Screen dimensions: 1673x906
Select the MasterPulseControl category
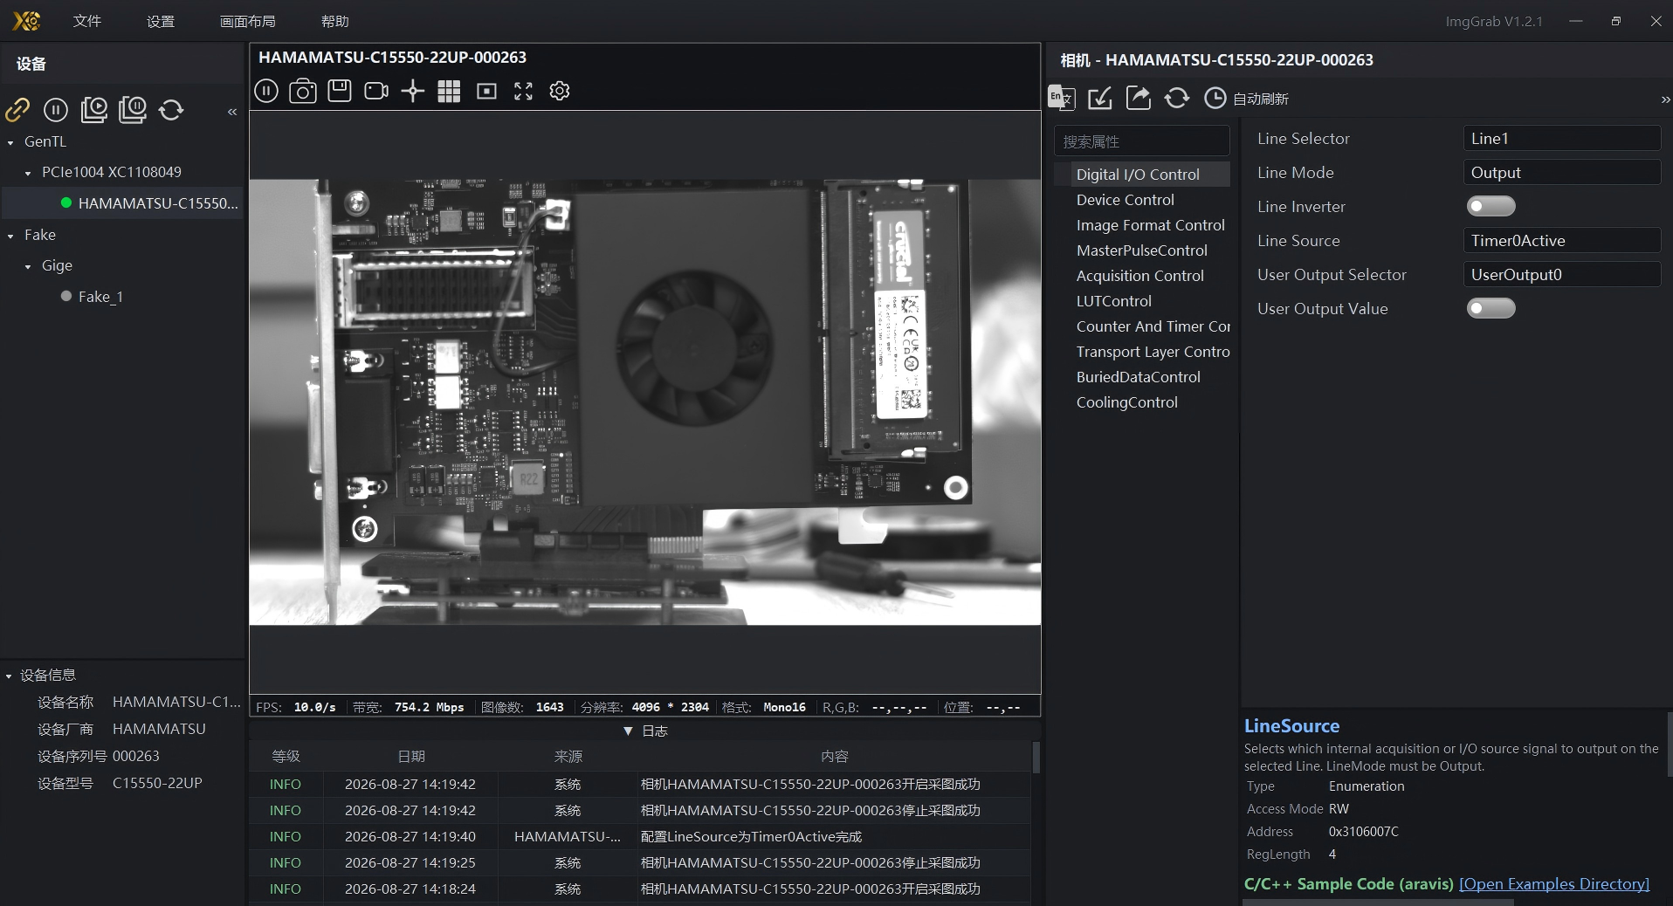pyautogui.click(x=1142, y=251)
